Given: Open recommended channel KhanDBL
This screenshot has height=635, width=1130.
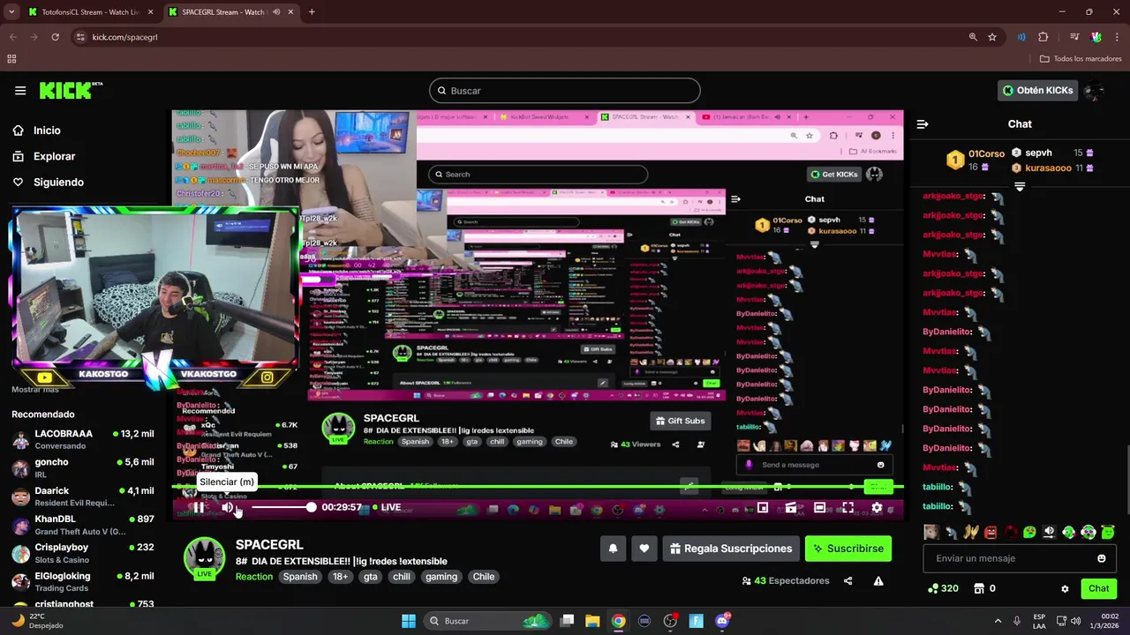Looking at the screenshot, I should point(84,525).
